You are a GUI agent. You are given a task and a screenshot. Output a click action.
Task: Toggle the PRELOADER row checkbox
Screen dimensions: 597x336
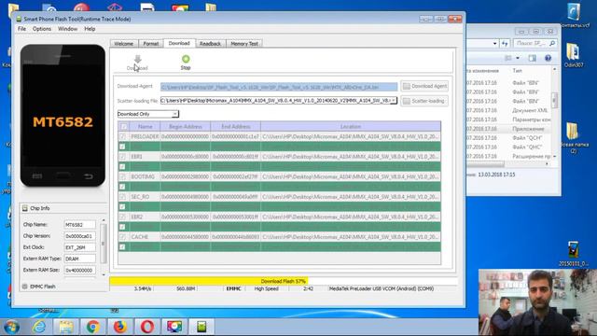(122, 136)
